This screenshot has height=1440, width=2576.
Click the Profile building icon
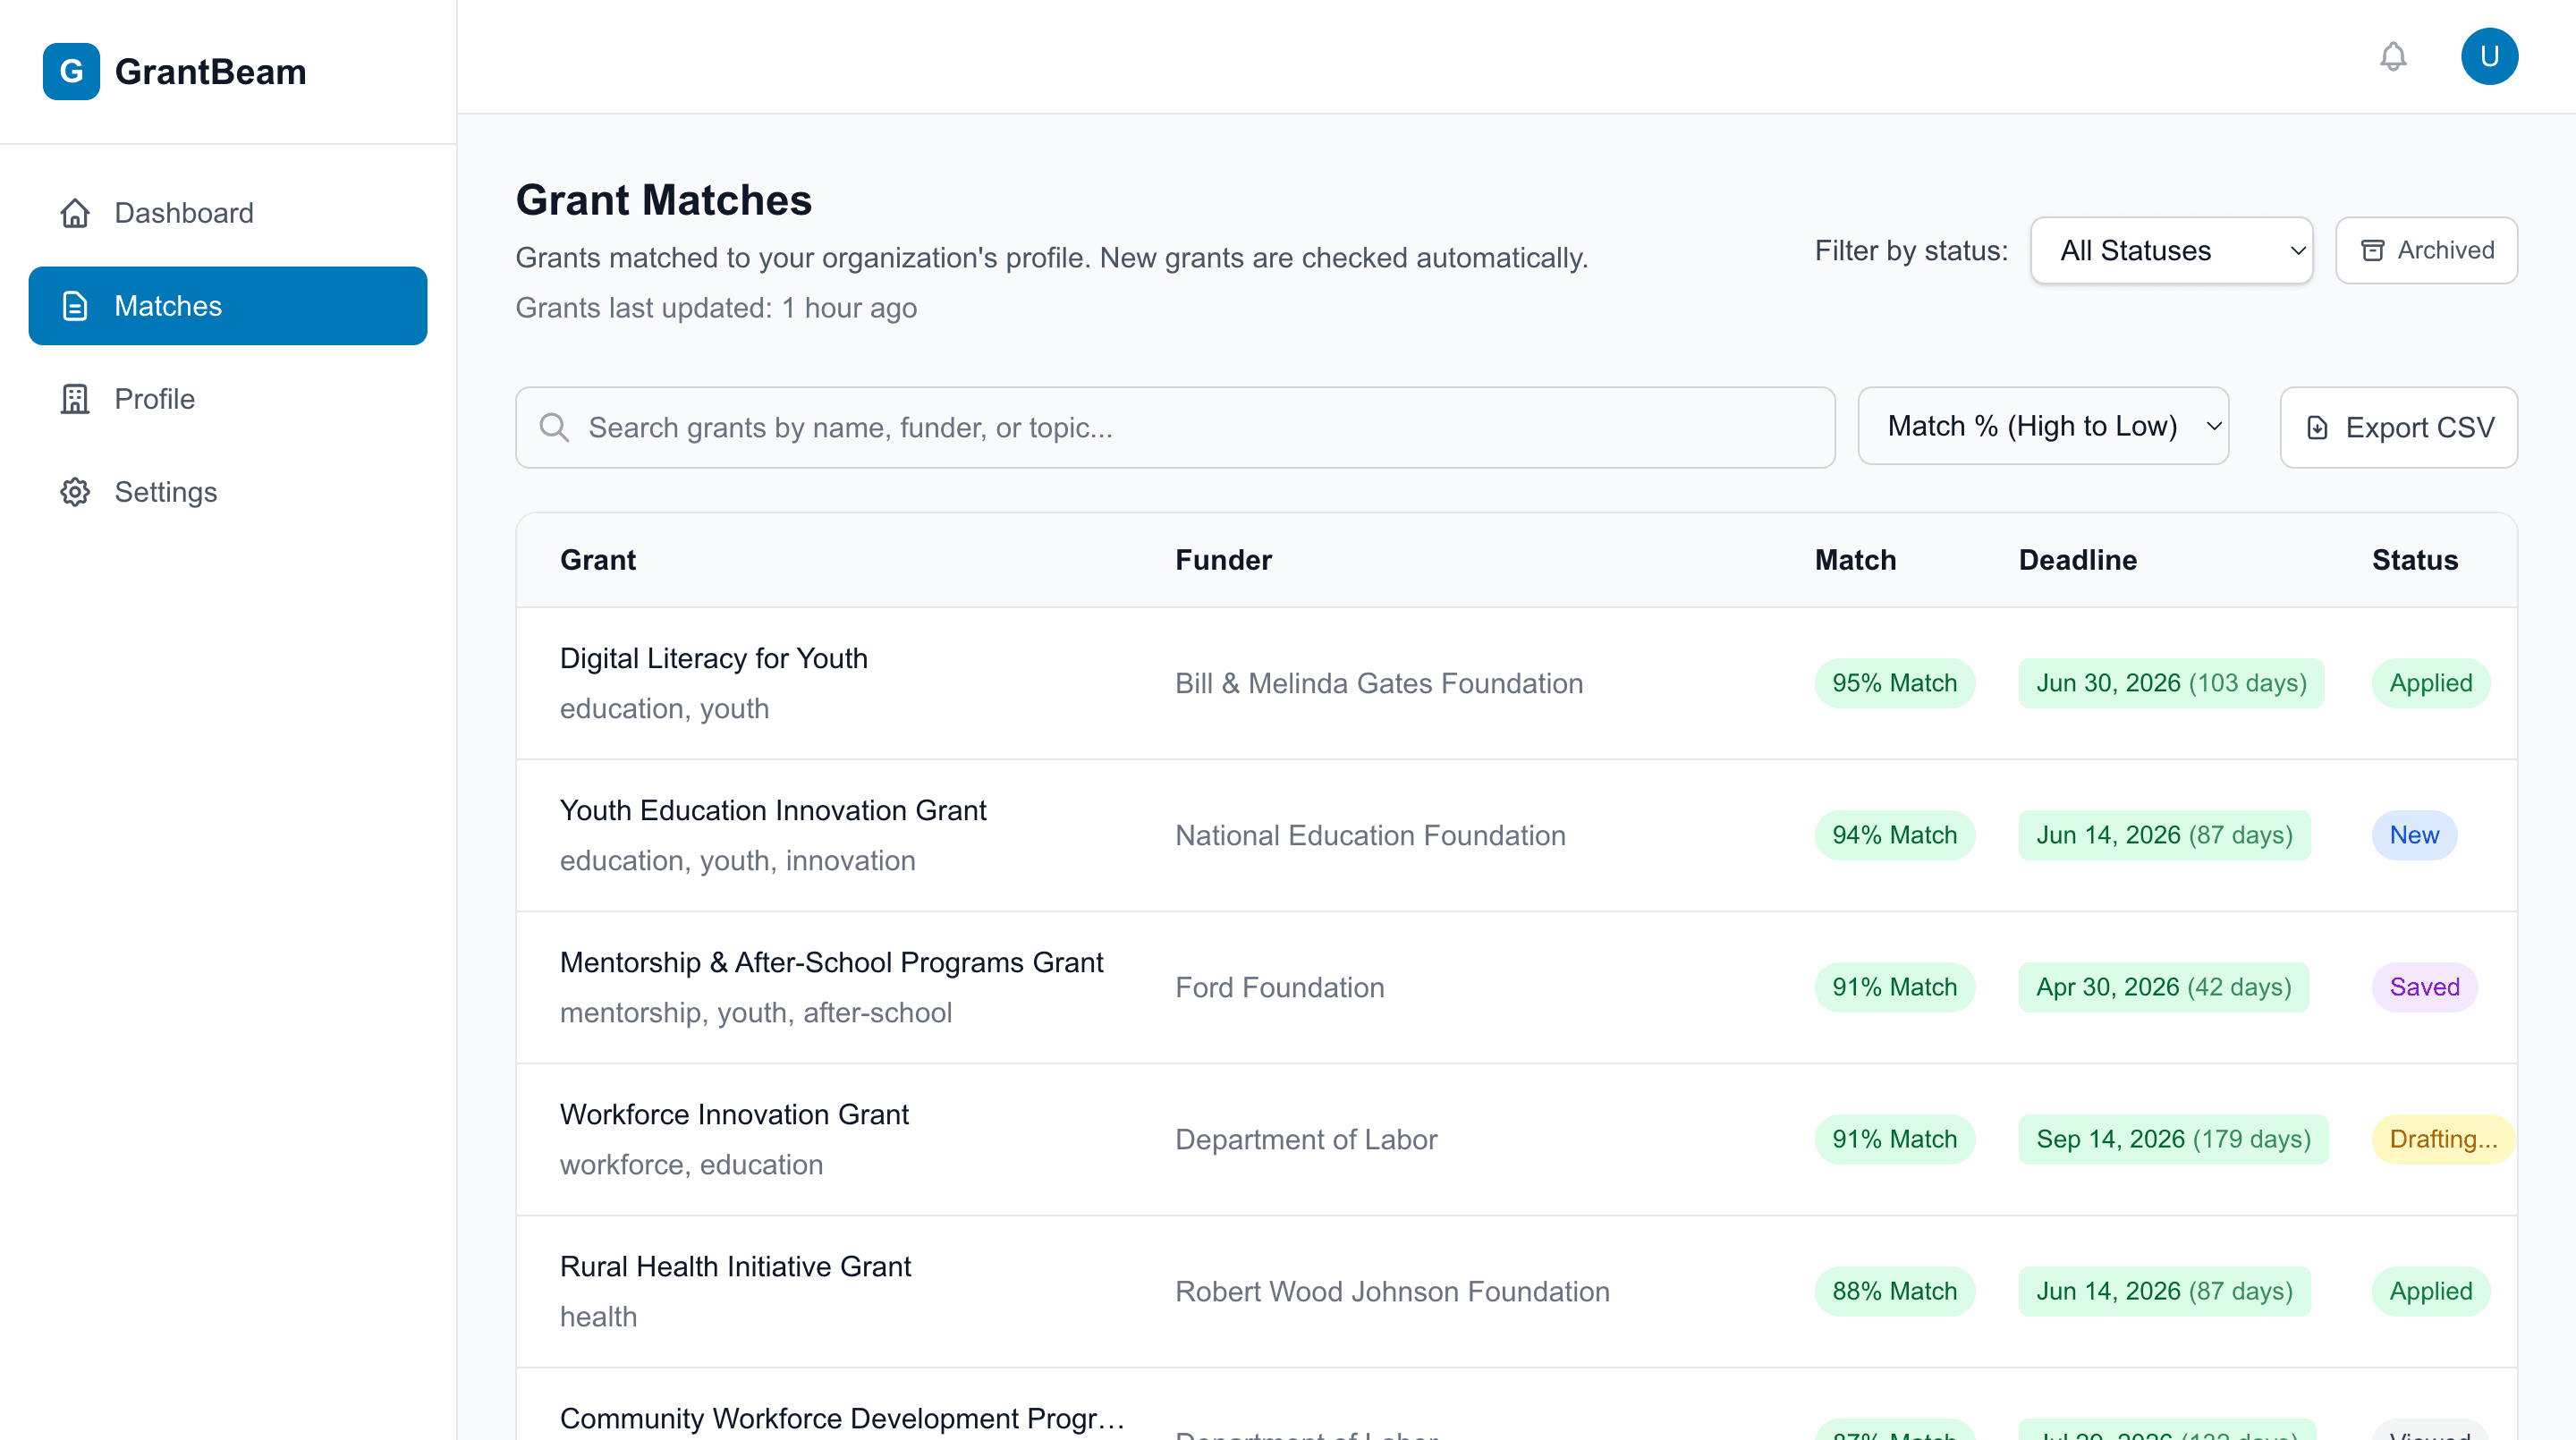tap(75, 399)
